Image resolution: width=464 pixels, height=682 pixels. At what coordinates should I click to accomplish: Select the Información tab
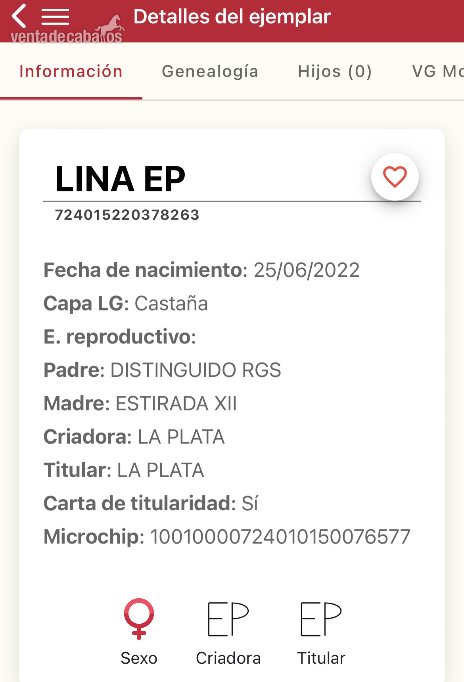click(x=71, y=71)
